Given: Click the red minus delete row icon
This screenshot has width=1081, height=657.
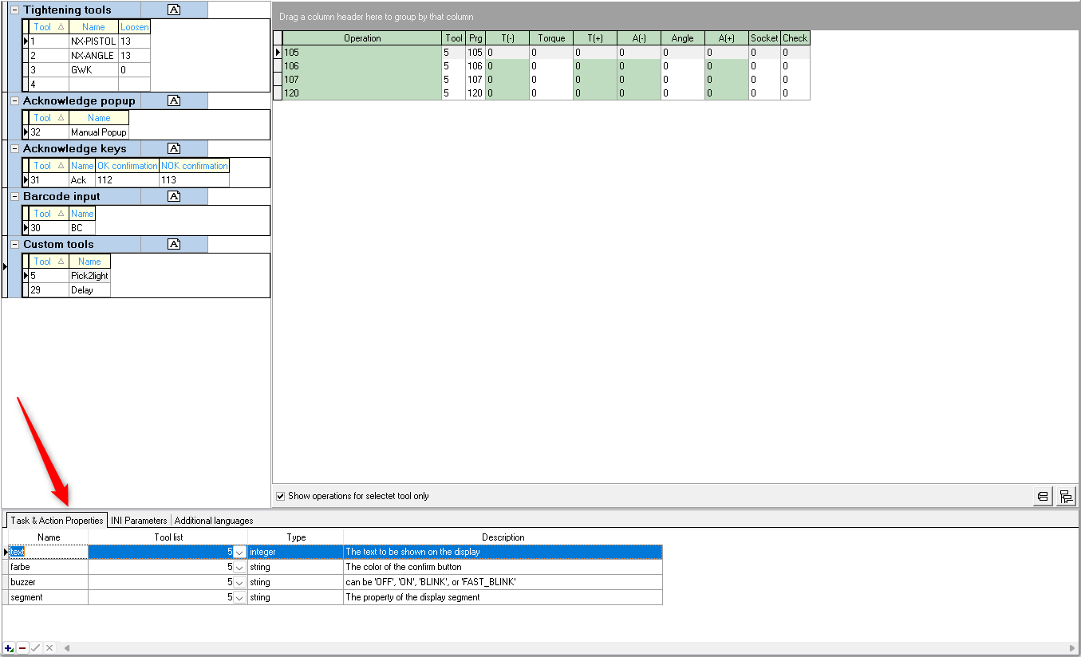Looking at the screenshot, I should tap(22, 648).
